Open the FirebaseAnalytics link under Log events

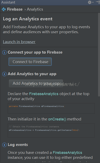(68, 153)
